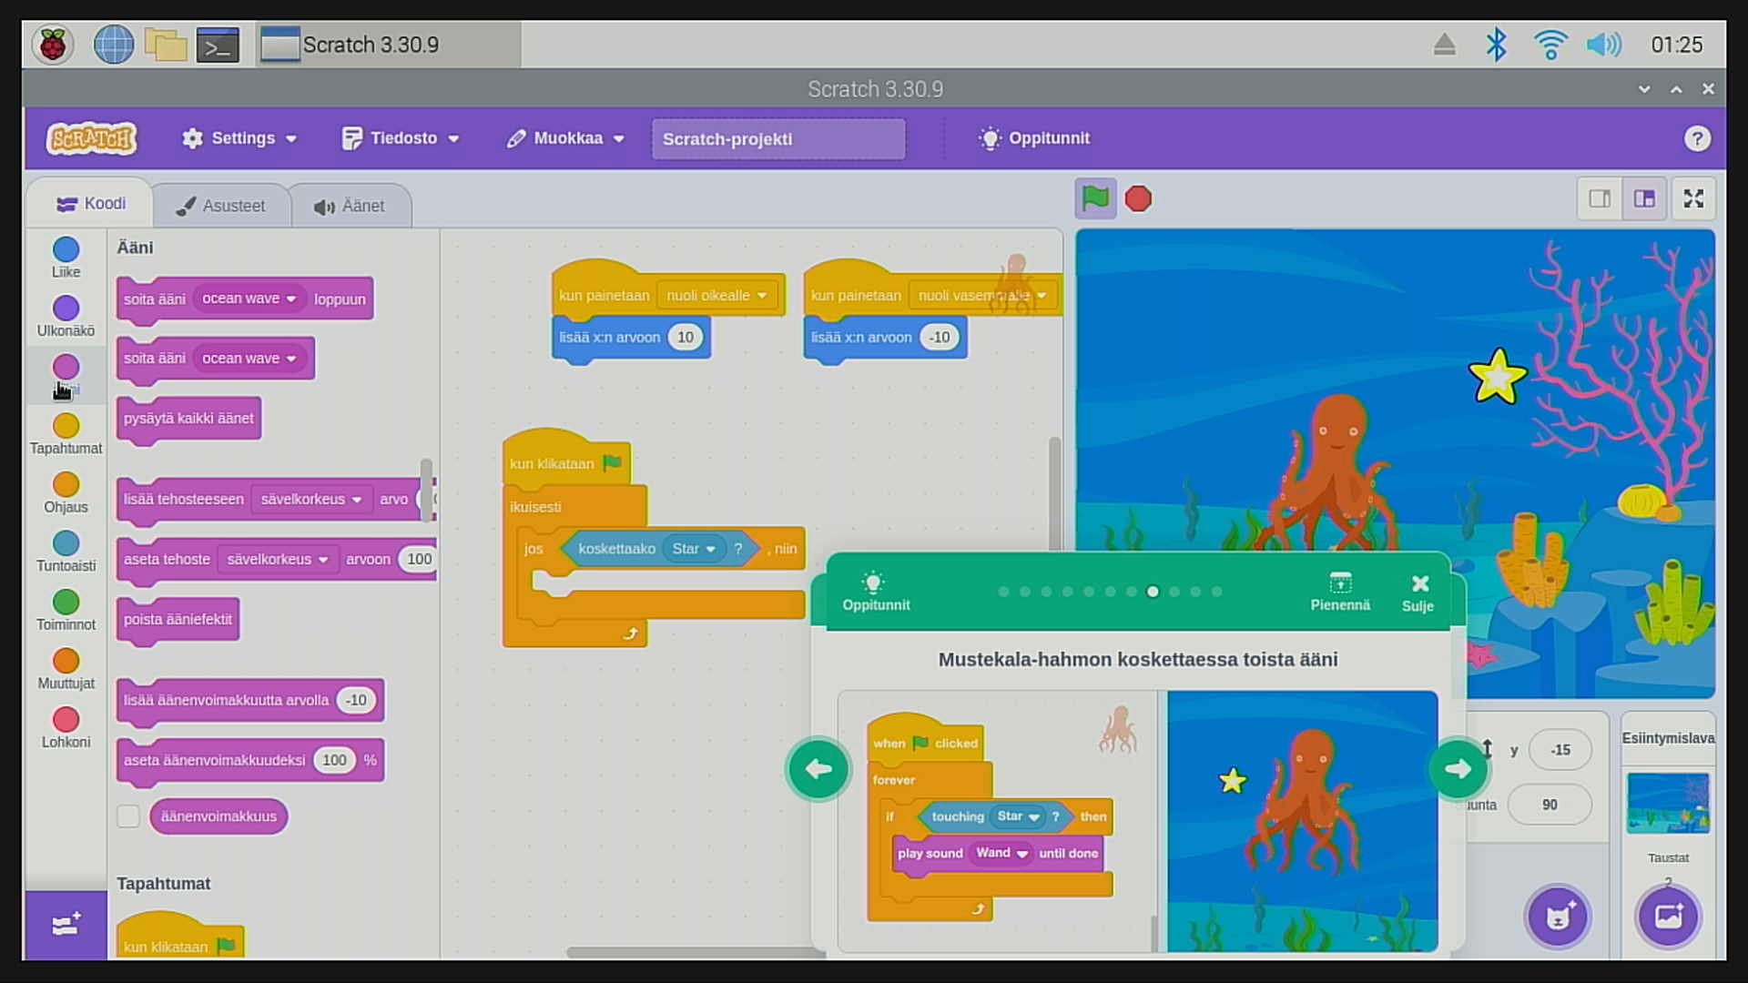Expand ocean wave dropdown in loppuun block
Image resolution: width=1748 pixels, height=983 pixels.
[249, 299]
